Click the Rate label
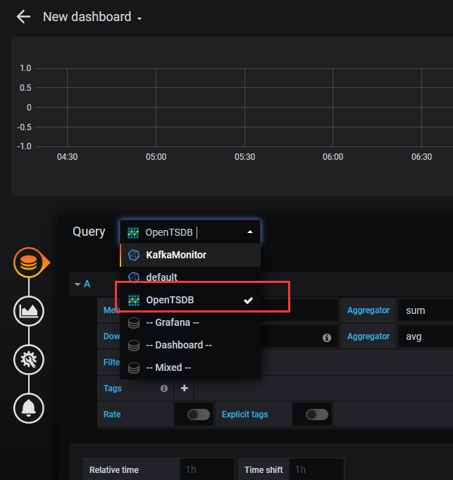Viewport: 453px width, 480px height. pyautogui.click(x=112, y=414)
